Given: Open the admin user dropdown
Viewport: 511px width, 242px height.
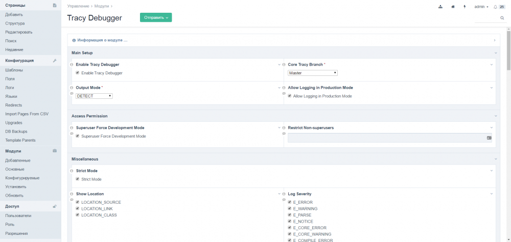Looking at the screenshot, I should (x=481, y=7).
